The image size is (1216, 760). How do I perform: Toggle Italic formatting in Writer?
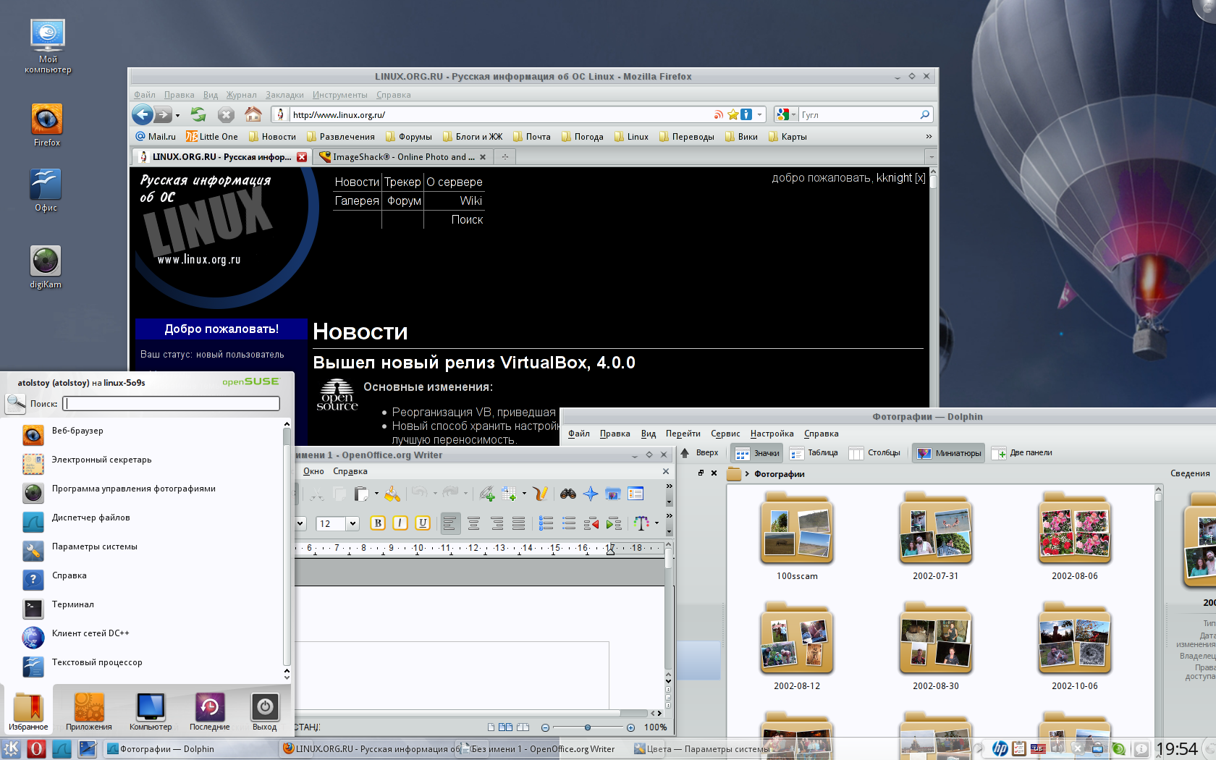[400, 523]
